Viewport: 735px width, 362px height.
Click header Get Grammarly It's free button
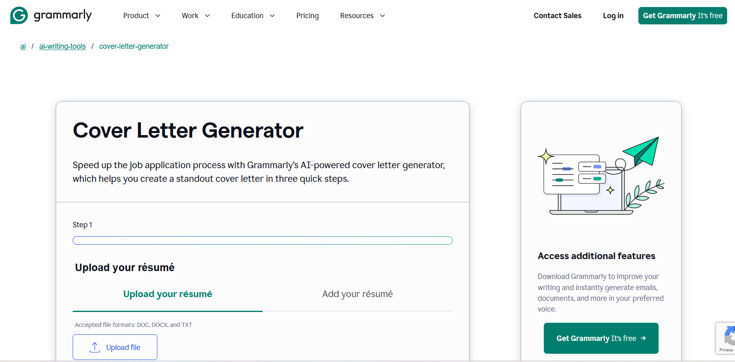tap(683, 16)
